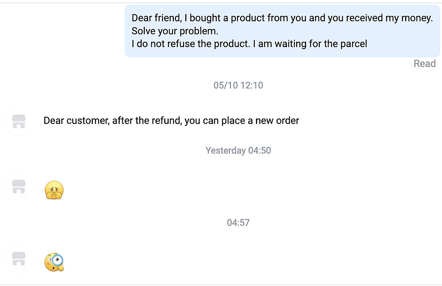
Task: Click the store avatar beside the refund message
Action: [x=19, y=121]
